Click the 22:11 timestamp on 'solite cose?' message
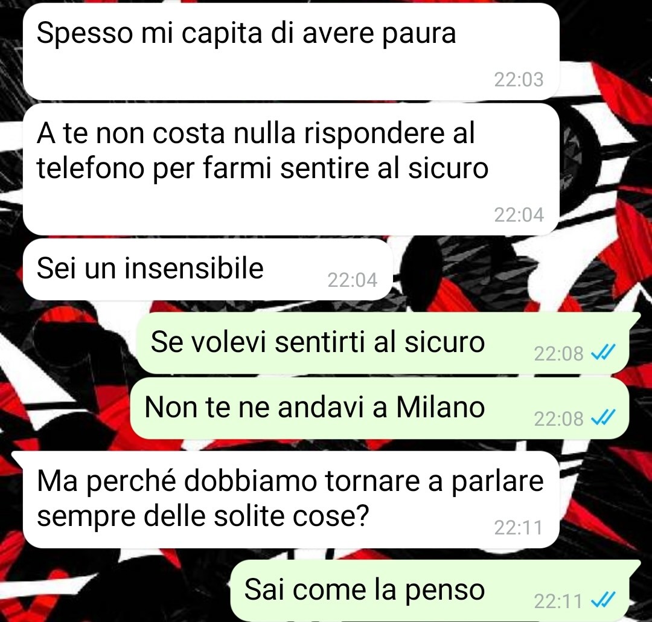652x622 pixels. point(519,528)
